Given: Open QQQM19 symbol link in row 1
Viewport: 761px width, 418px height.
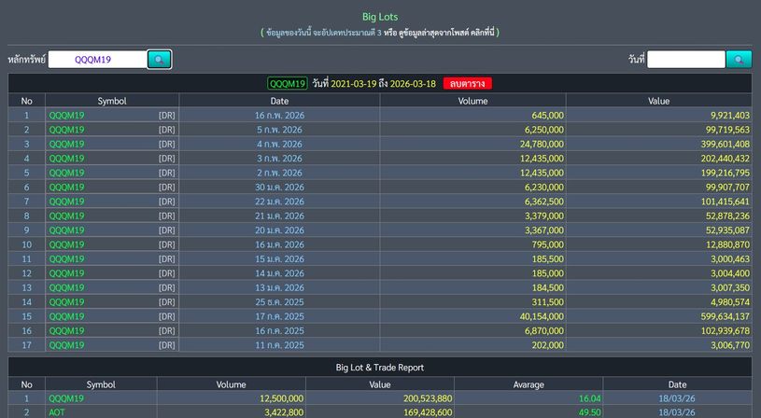Looking at the screenshot, I should (67, 115).
